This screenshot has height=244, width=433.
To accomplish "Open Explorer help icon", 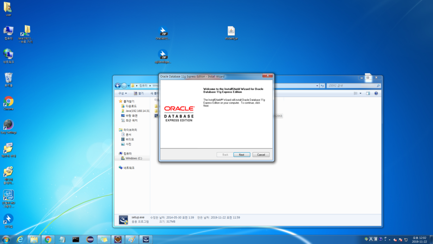I will click(376, 94).
